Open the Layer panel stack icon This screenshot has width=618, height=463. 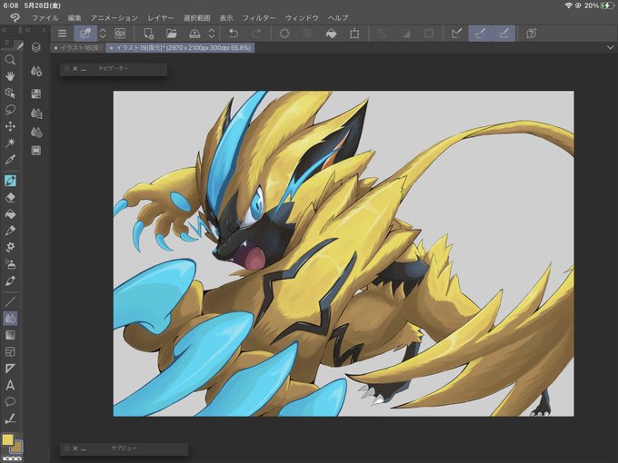(36, 47)
